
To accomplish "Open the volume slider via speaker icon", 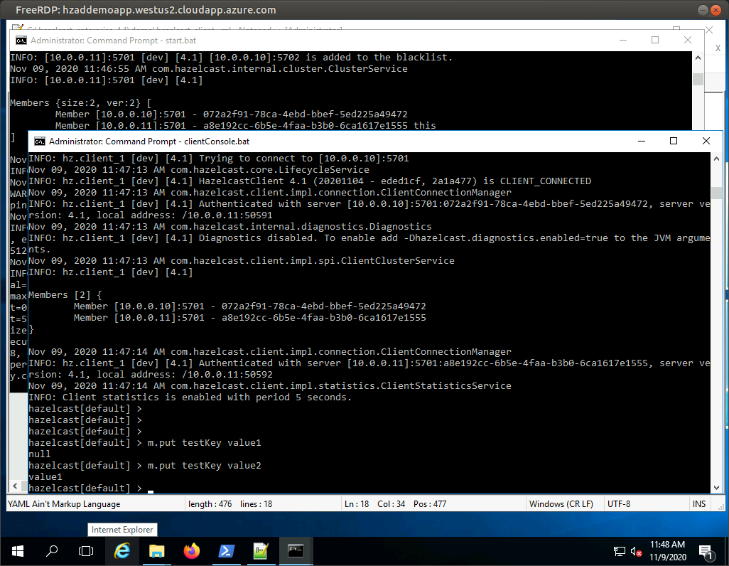I will [636, 552].
